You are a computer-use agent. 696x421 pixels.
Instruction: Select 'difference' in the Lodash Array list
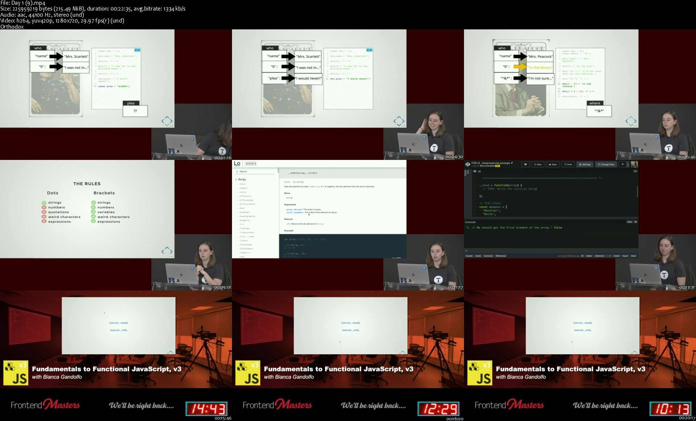pos(245,196)
